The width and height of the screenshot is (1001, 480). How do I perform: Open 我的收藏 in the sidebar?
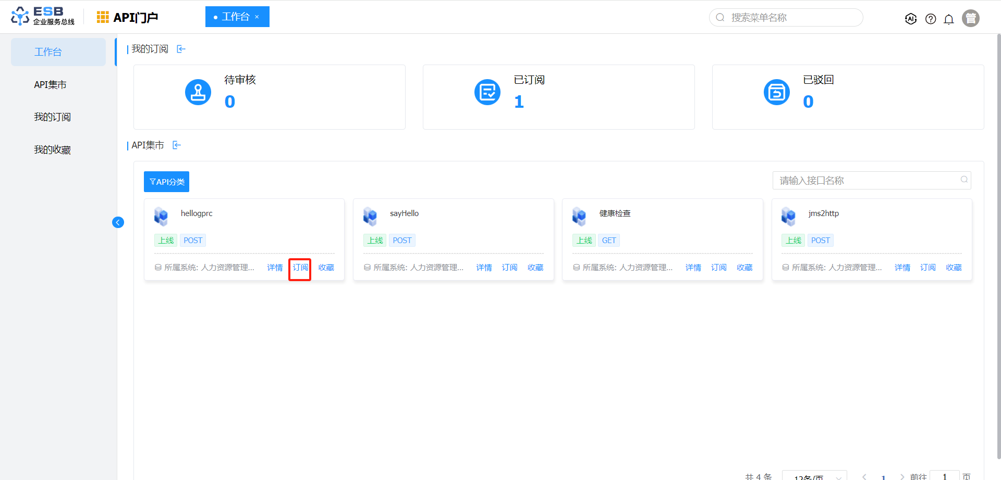coord(52,150)
